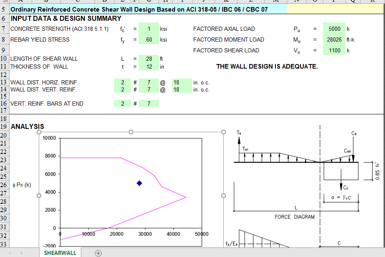Select the rebar yield stress cell showing 60
Screen dimensions: 385x257
(x=149, y=40)
